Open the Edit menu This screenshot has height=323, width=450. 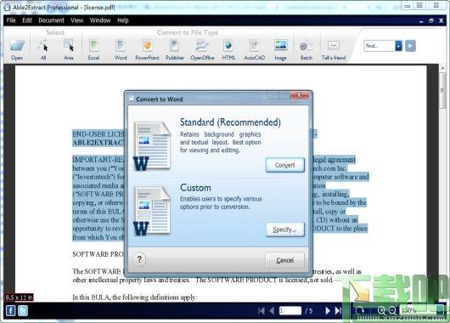point(27,20)
